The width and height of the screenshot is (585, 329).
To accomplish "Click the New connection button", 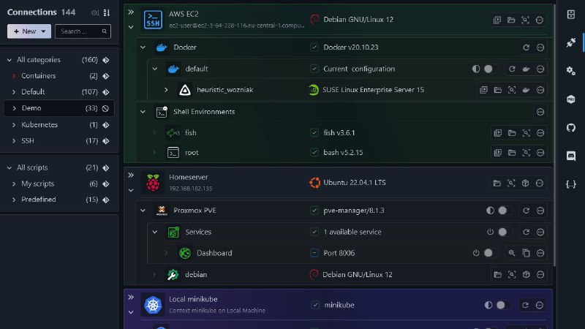I will [29, 31].
